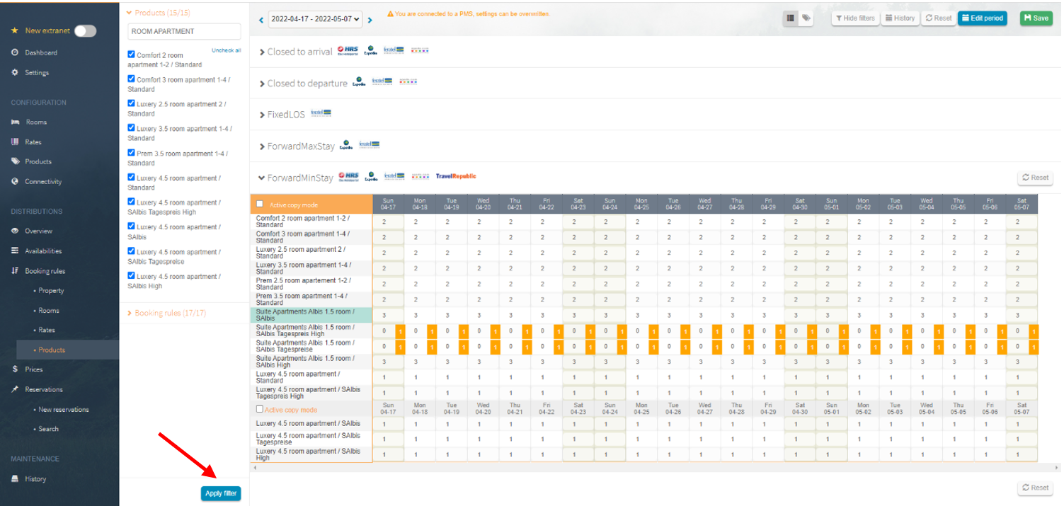The height and width of the screenshot is (506, 1064).
Task: Open Dashboard from the sidebar
Action: click(40, 52)
